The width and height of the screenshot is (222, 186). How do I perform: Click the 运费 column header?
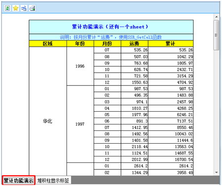pos(134,44)
